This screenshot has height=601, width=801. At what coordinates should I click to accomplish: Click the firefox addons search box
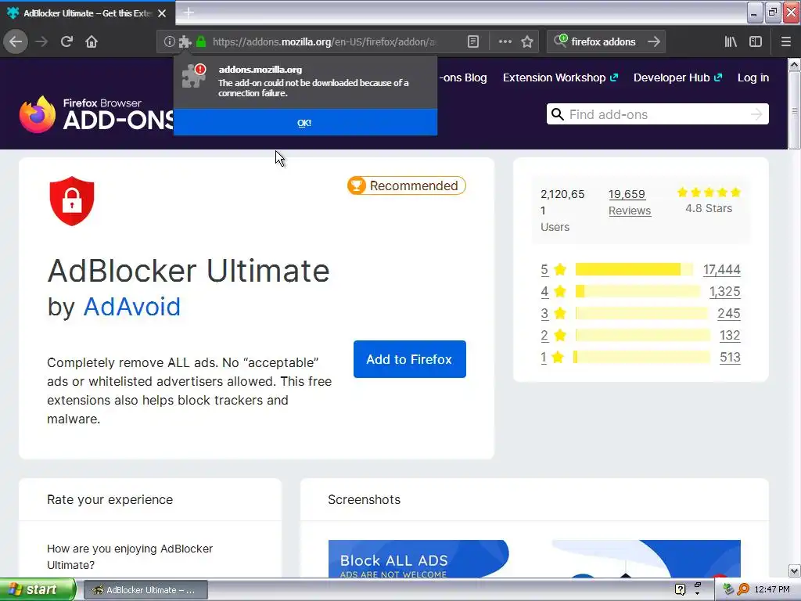[605, 41]
